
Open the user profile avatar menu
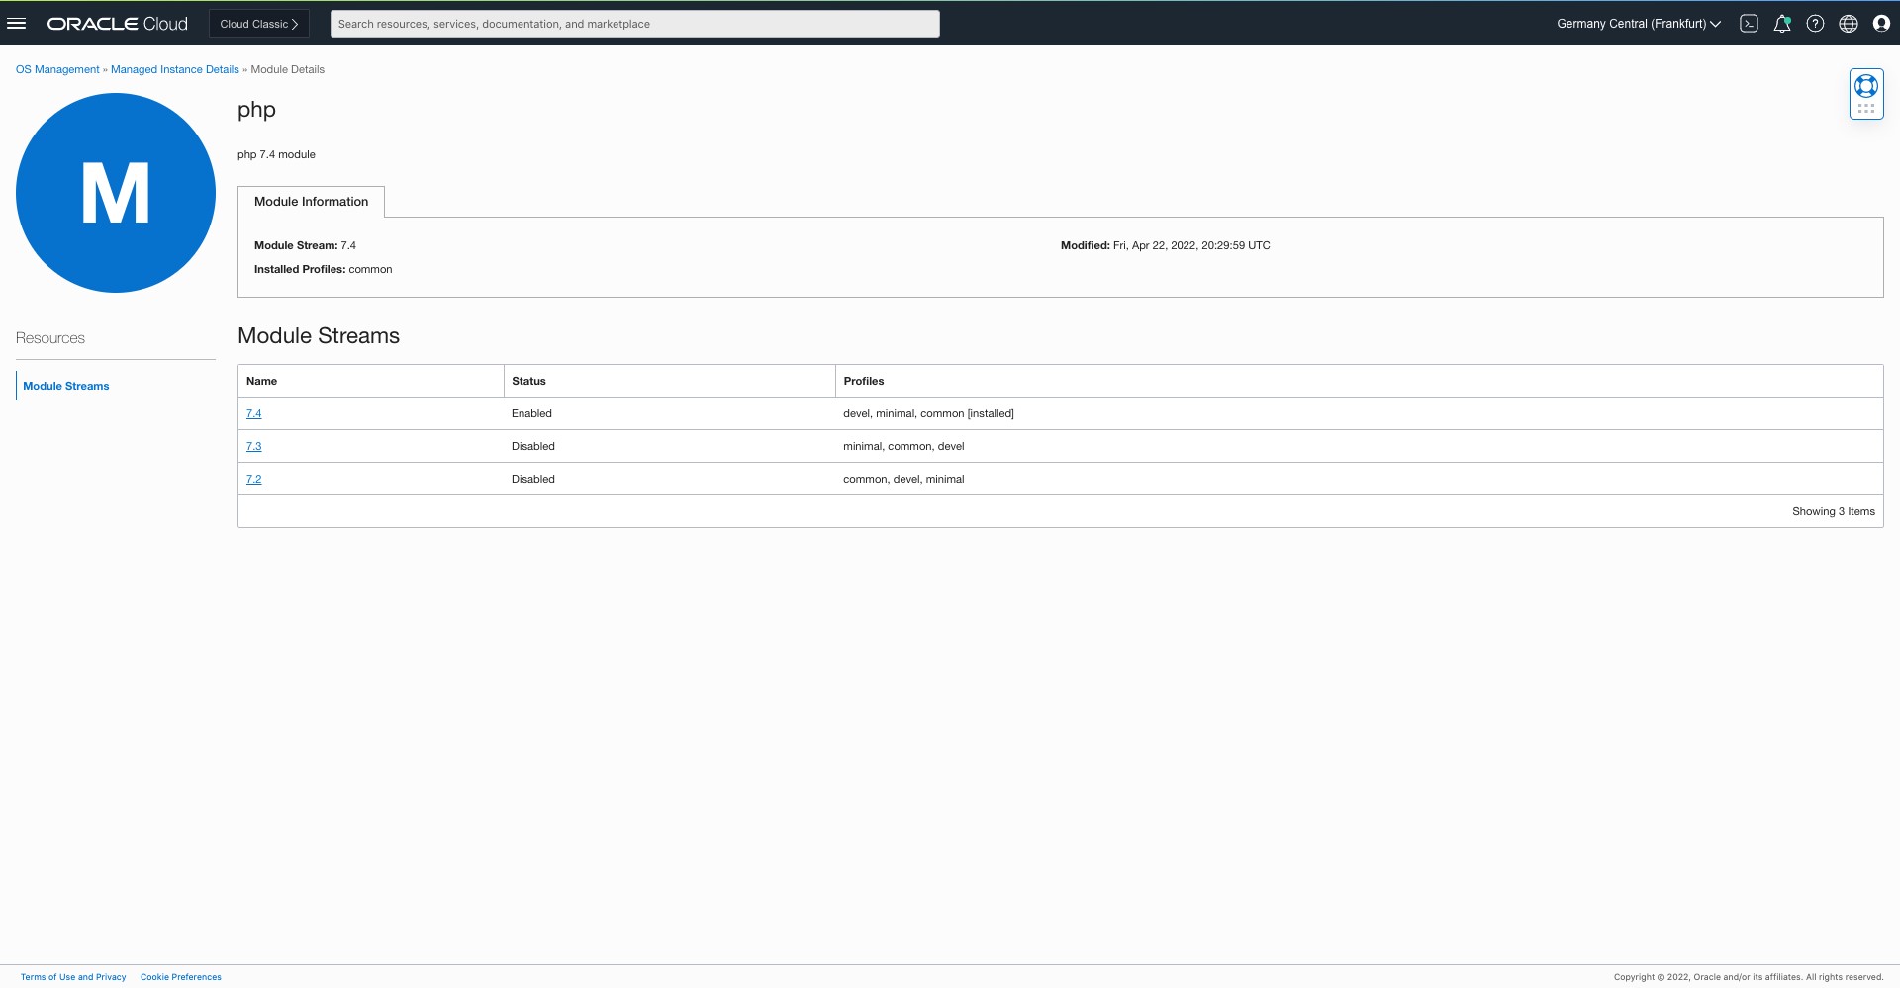(x=1881, y=23)
